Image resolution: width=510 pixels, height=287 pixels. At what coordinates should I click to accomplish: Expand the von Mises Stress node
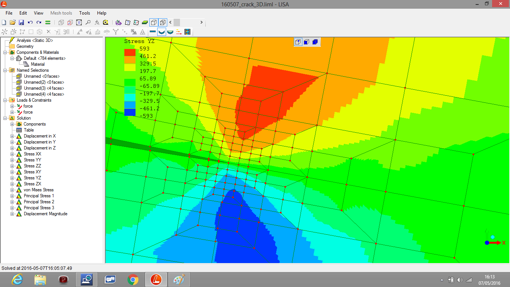[x=12, y=190]
